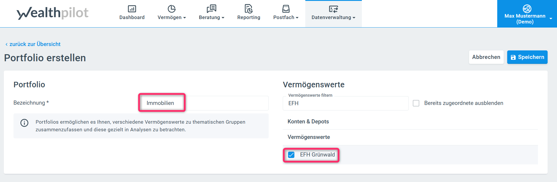Click the Abbrechen button

[x=486, y=57]
